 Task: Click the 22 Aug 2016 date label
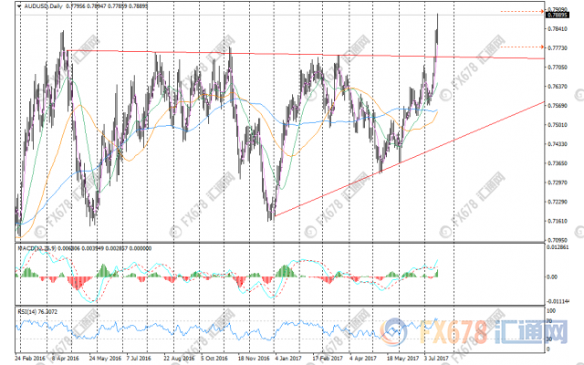178,360
